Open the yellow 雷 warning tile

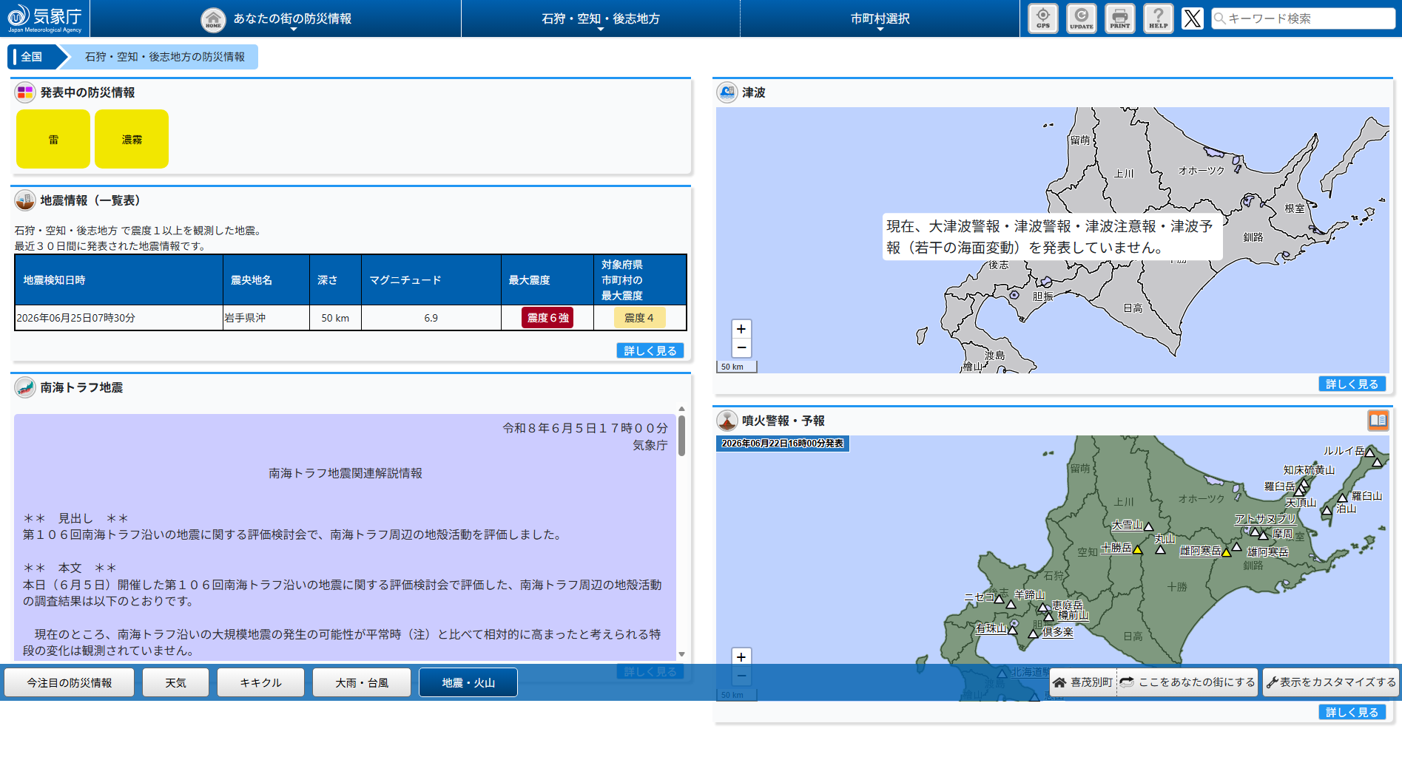tap(53, 139)
